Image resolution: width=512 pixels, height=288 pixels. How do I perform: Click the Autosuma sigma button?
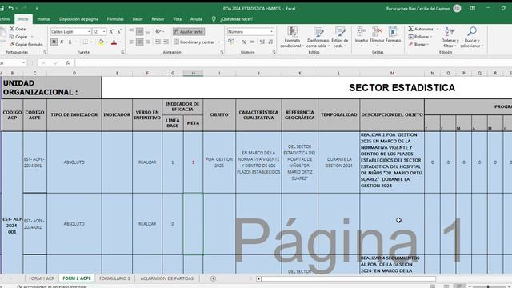[421, 29]
